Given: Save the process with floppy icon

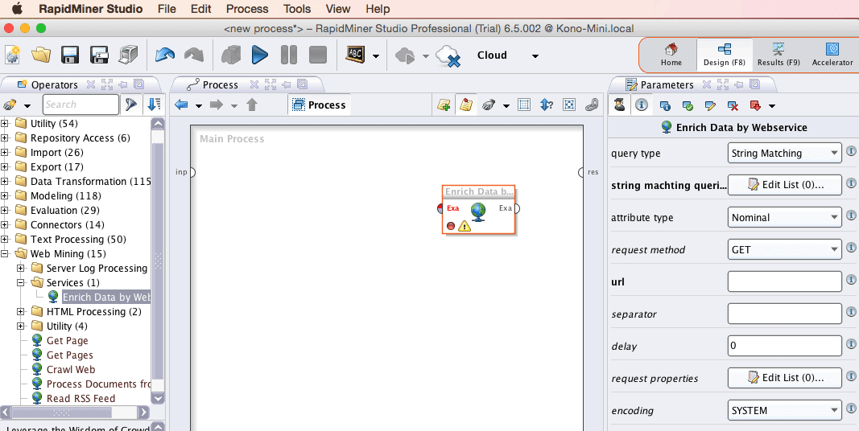Looking at the screenshot, I should tap(70, 55).
